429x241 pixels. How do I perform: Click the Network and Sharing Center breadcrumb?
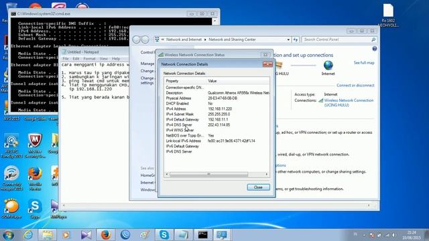coord(232,39)
